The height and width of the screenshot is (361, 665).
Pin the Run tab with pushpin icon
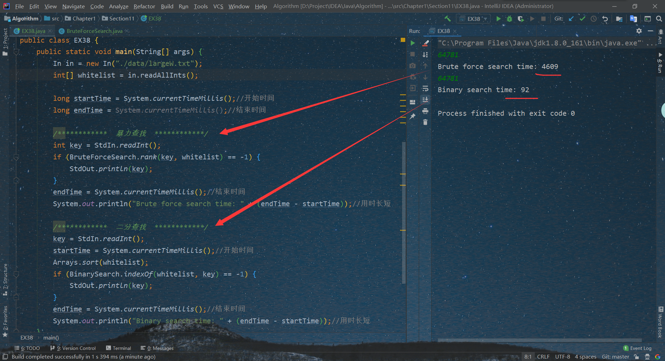(x=413, y=116)
